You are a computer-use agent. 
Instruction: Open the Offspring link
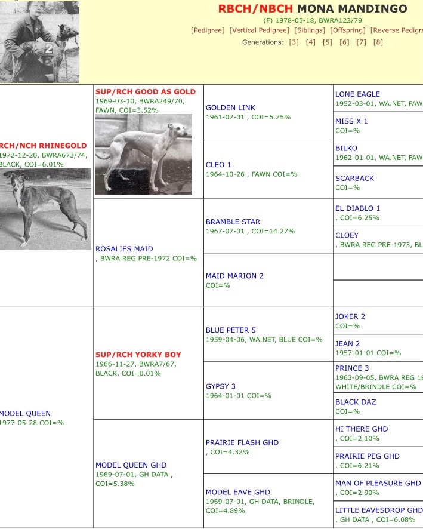pyautogui.click(x=347, y=30)
